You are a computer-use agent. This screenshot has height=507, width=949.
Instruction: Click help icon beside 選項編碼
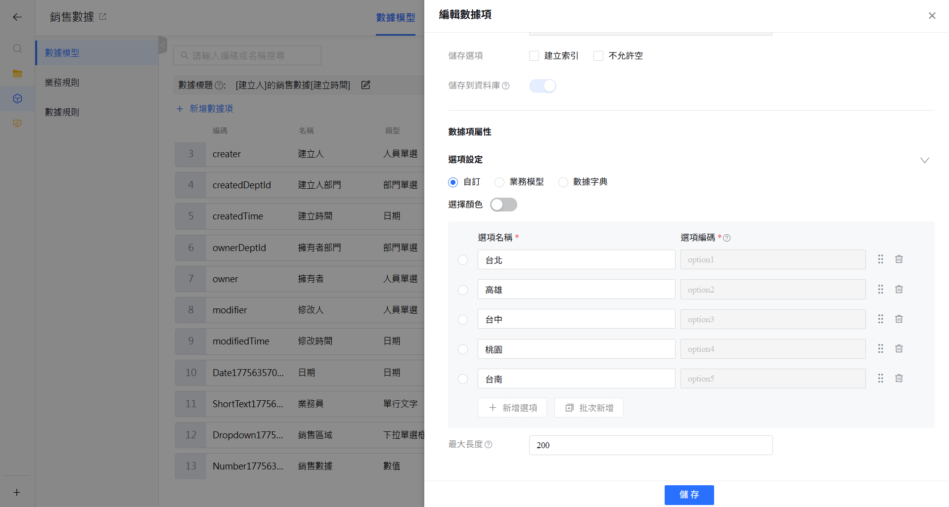click(x=726, y=238)
